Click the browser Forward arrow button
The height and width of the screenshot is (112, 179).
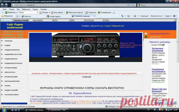click(x=6, y=5)
